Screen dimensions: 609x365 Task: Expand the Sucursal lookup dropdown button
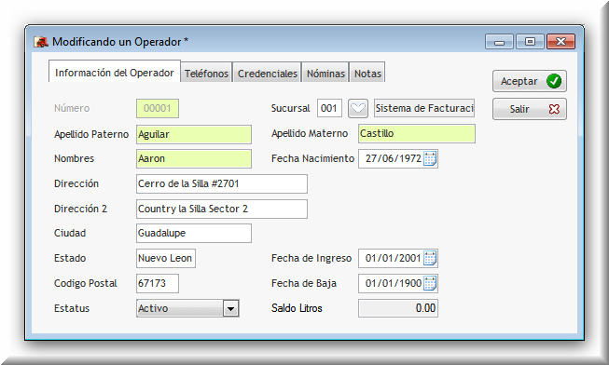point(358,108)
